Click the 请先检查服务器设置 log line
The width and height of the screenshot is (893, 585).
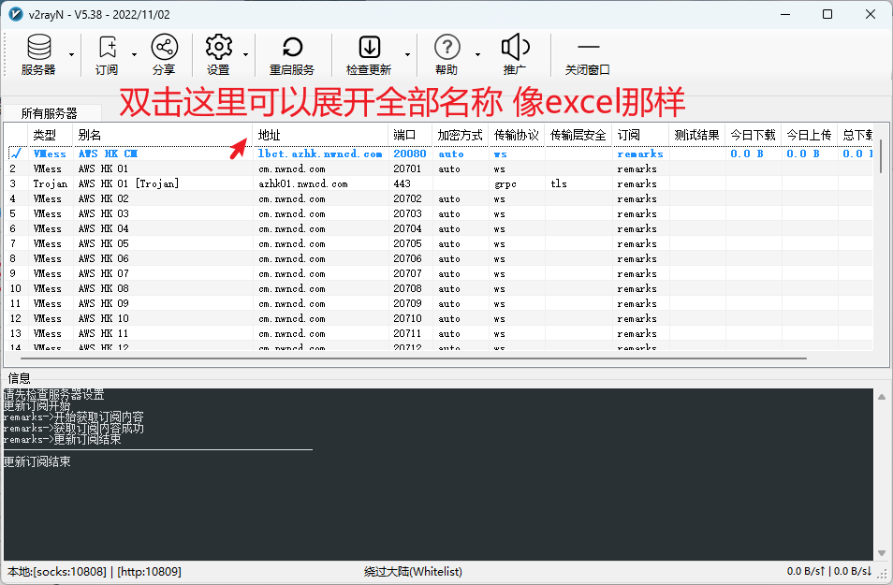click(x=53, y=394)
